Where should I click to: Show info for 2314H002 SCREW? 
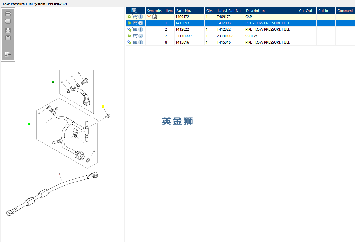(141, 36)
